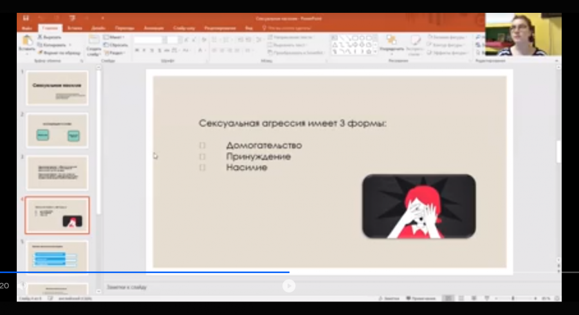579x315 pixels.
Task: Toggle Notes (Заметки) pane in status bar
Action: coord(389,298)
